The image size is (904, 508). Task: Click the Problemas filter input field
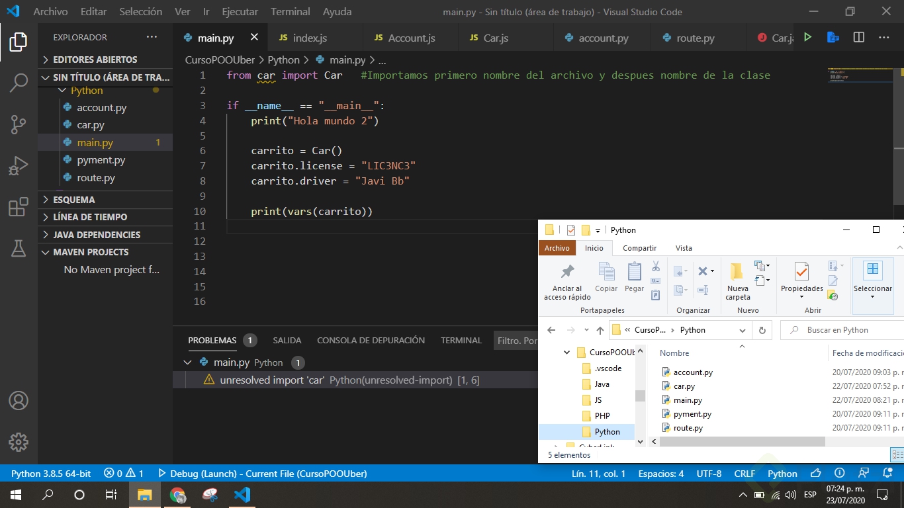click(x=517, y=341)
